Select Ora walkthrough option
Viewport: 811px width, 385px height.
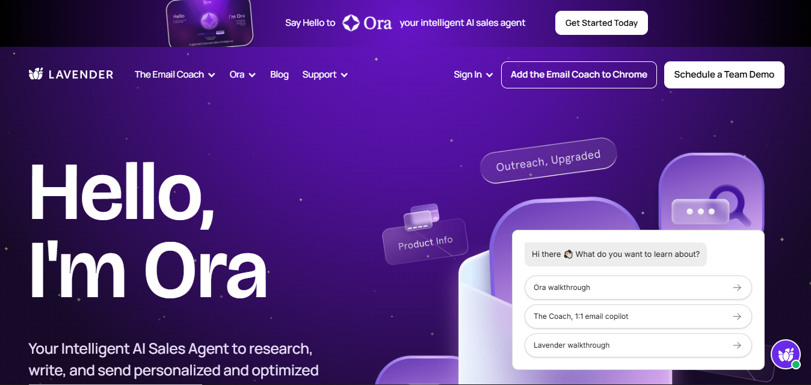tap(638, 288)
